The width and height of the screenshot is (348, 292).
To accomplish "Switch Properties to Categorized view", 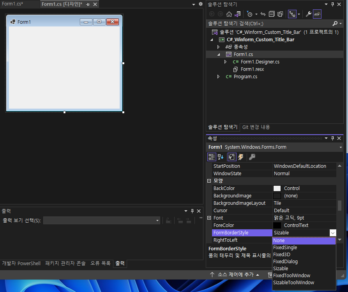I will (212, 157).
